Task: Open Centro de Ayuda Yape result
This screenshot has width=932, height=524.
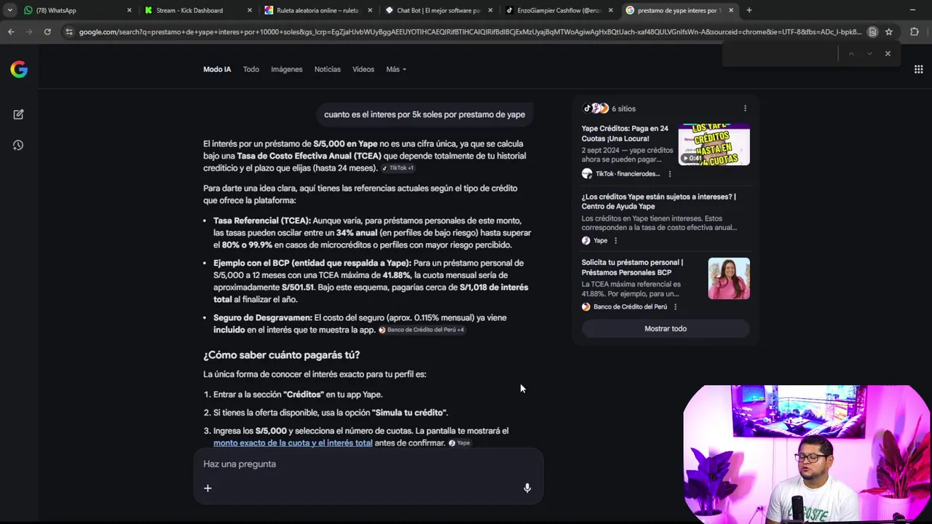Action: coord(658,202)
